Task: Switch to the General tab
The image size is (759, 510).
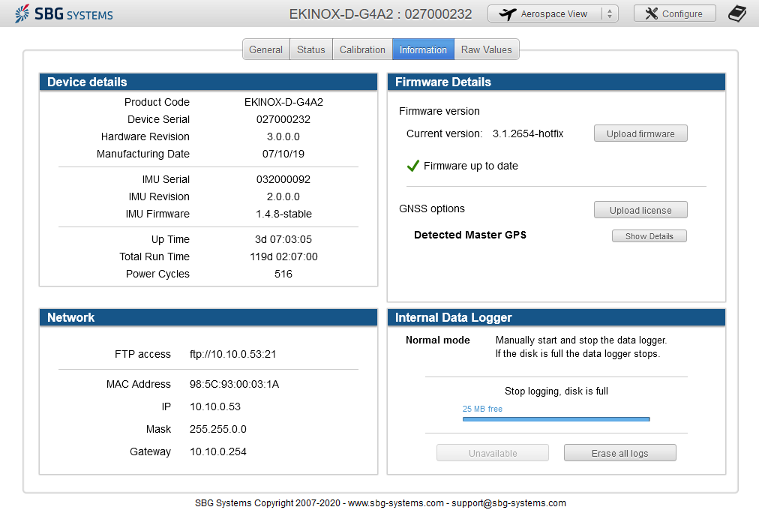Action: (x=265, y=49)
